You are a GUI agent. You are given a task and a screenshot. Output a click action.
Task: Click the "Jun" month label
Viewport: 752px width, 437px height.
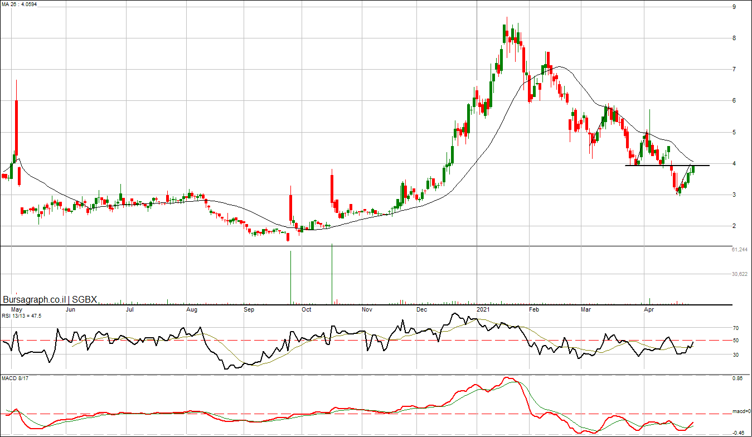(71, 308)
